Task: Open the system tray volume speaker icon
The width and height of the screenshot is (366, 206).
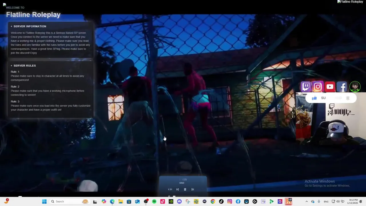Action: [x=338, y=201]
